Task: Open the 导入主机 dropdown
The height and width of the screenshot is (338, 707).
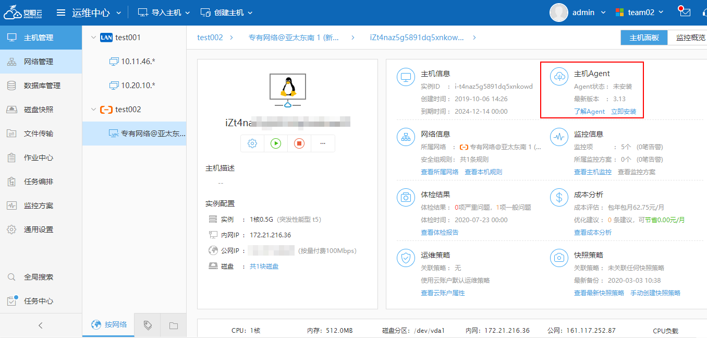Action: (x=164, y=13)
